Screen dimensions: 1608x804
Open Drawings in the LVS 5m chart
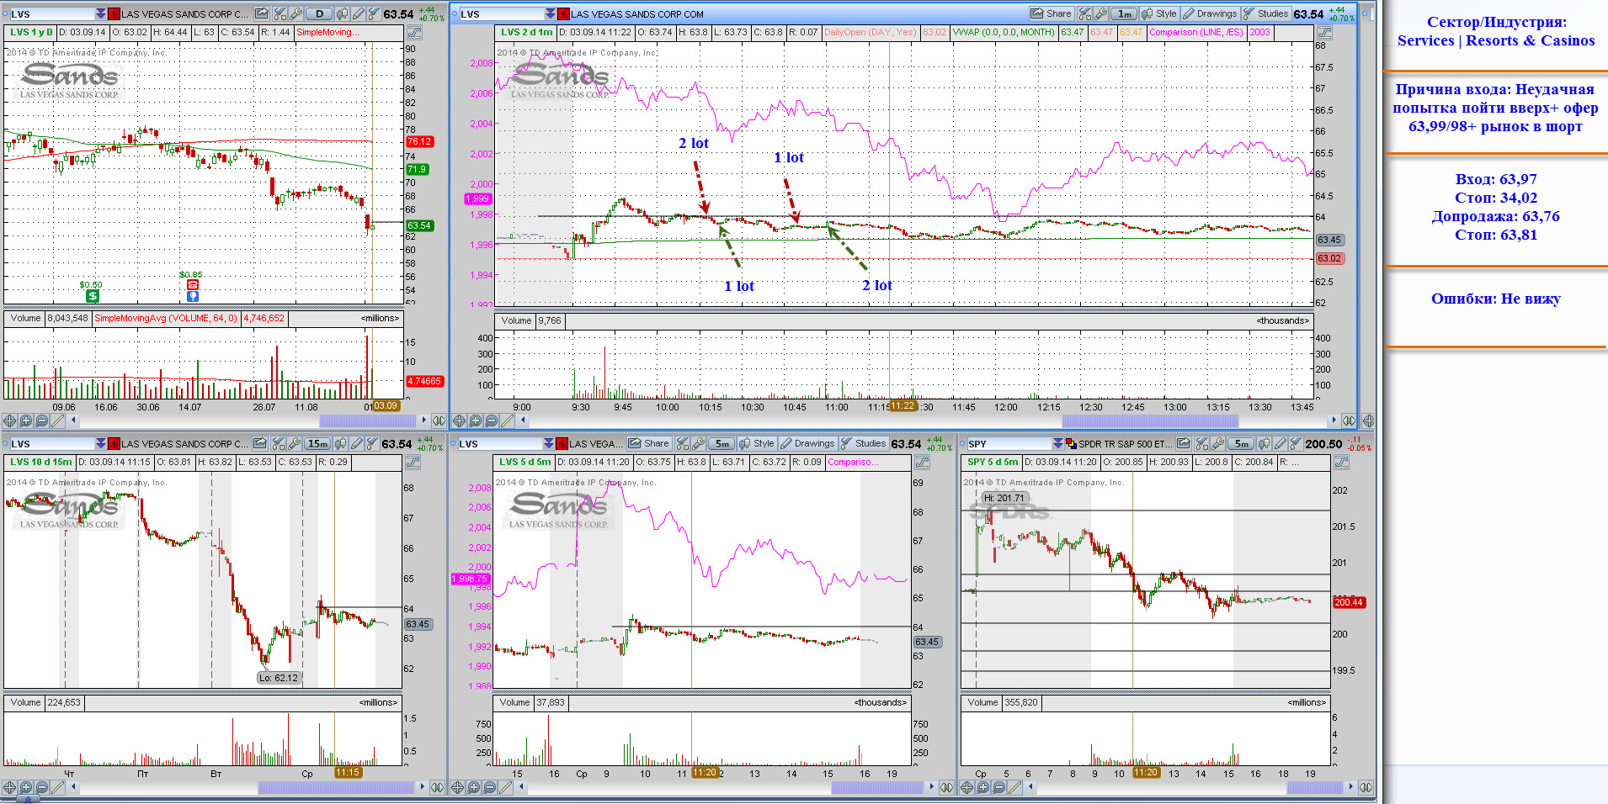pos(807,444)
